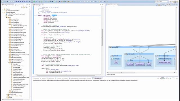Click the Run toolbar button

[x=54, y=2]
